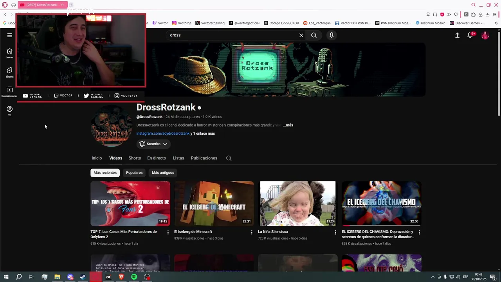The height and width of the screenshot is (282, 501).
Task: Open Windows notification center
Action: 493,277
